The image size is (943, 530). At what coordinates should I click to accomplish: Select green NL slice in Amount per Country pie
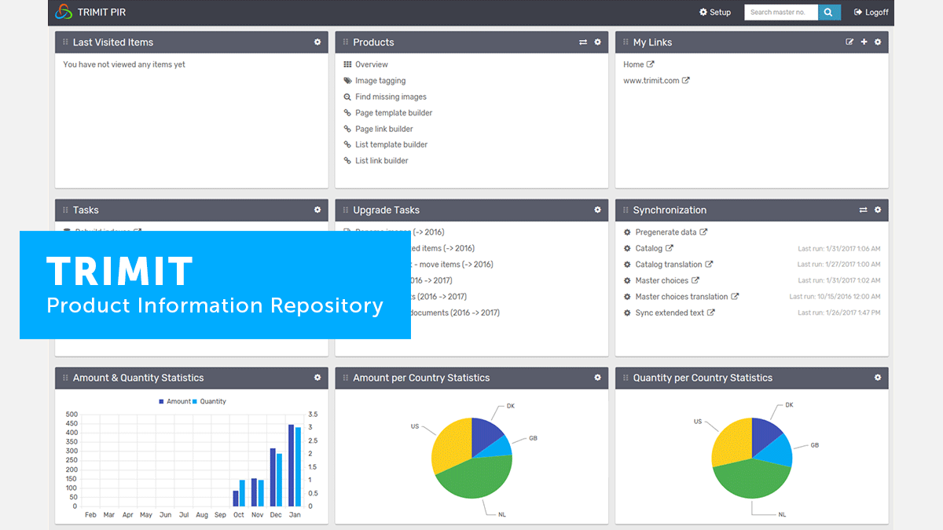coord(475,479)
